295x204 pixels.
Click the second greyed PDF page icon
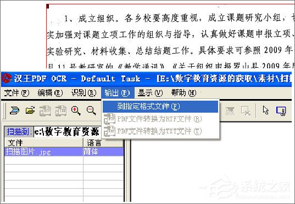(61, 110)
